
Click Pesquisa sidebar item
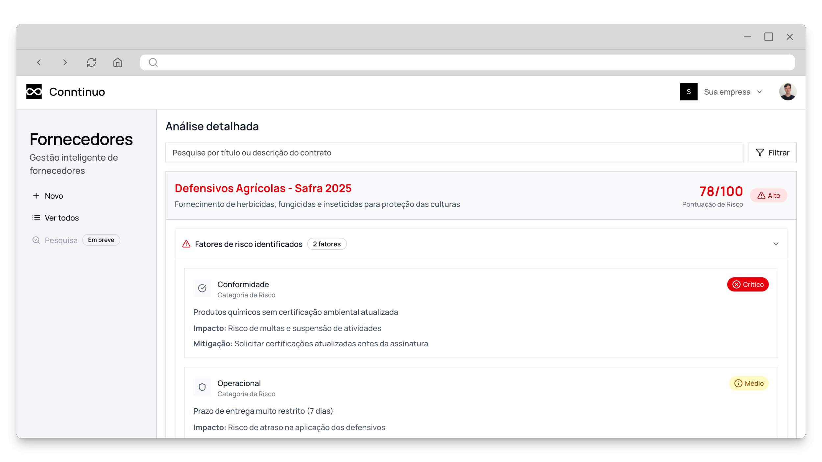(55, 240)
